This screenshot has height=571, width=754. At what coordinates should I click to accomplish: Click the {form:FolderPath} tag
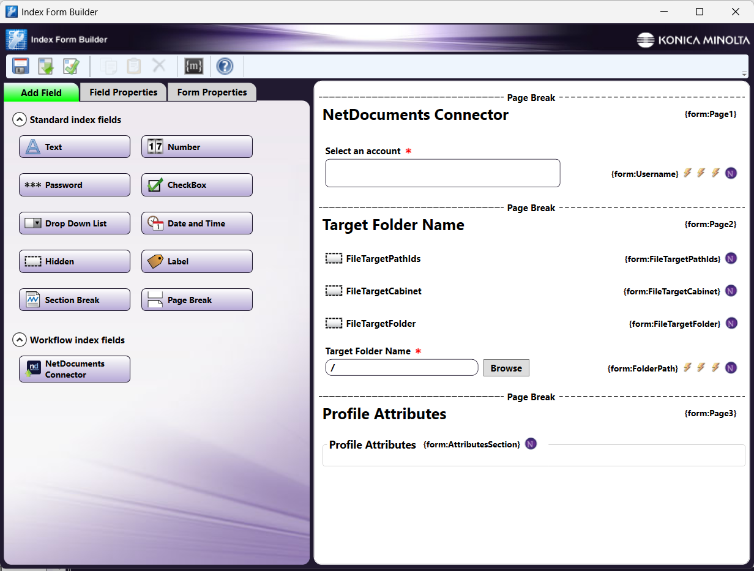(643, 368)
